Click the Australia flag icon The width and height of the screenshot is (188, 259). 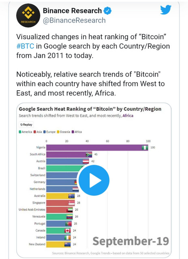pos(71,196)
